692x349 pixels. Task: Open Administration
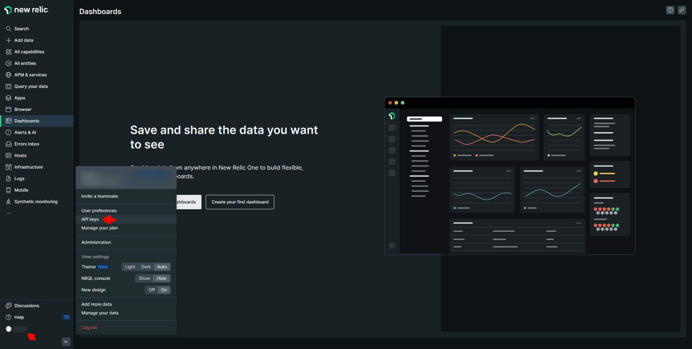pos(126,242)
